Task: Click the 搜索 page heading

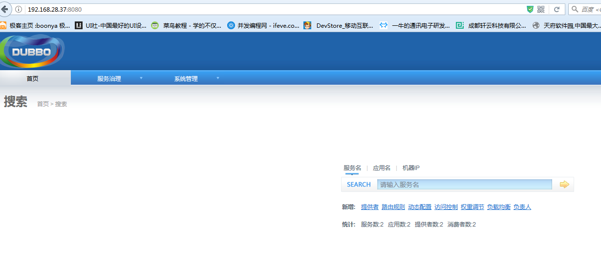Action: tap(16, 102)
